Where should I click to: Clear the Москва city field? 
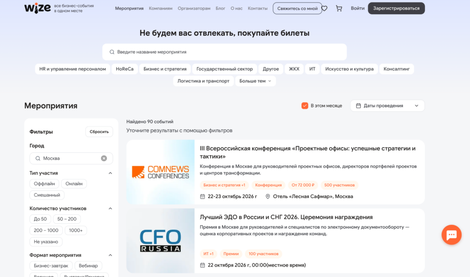[104, 158]
